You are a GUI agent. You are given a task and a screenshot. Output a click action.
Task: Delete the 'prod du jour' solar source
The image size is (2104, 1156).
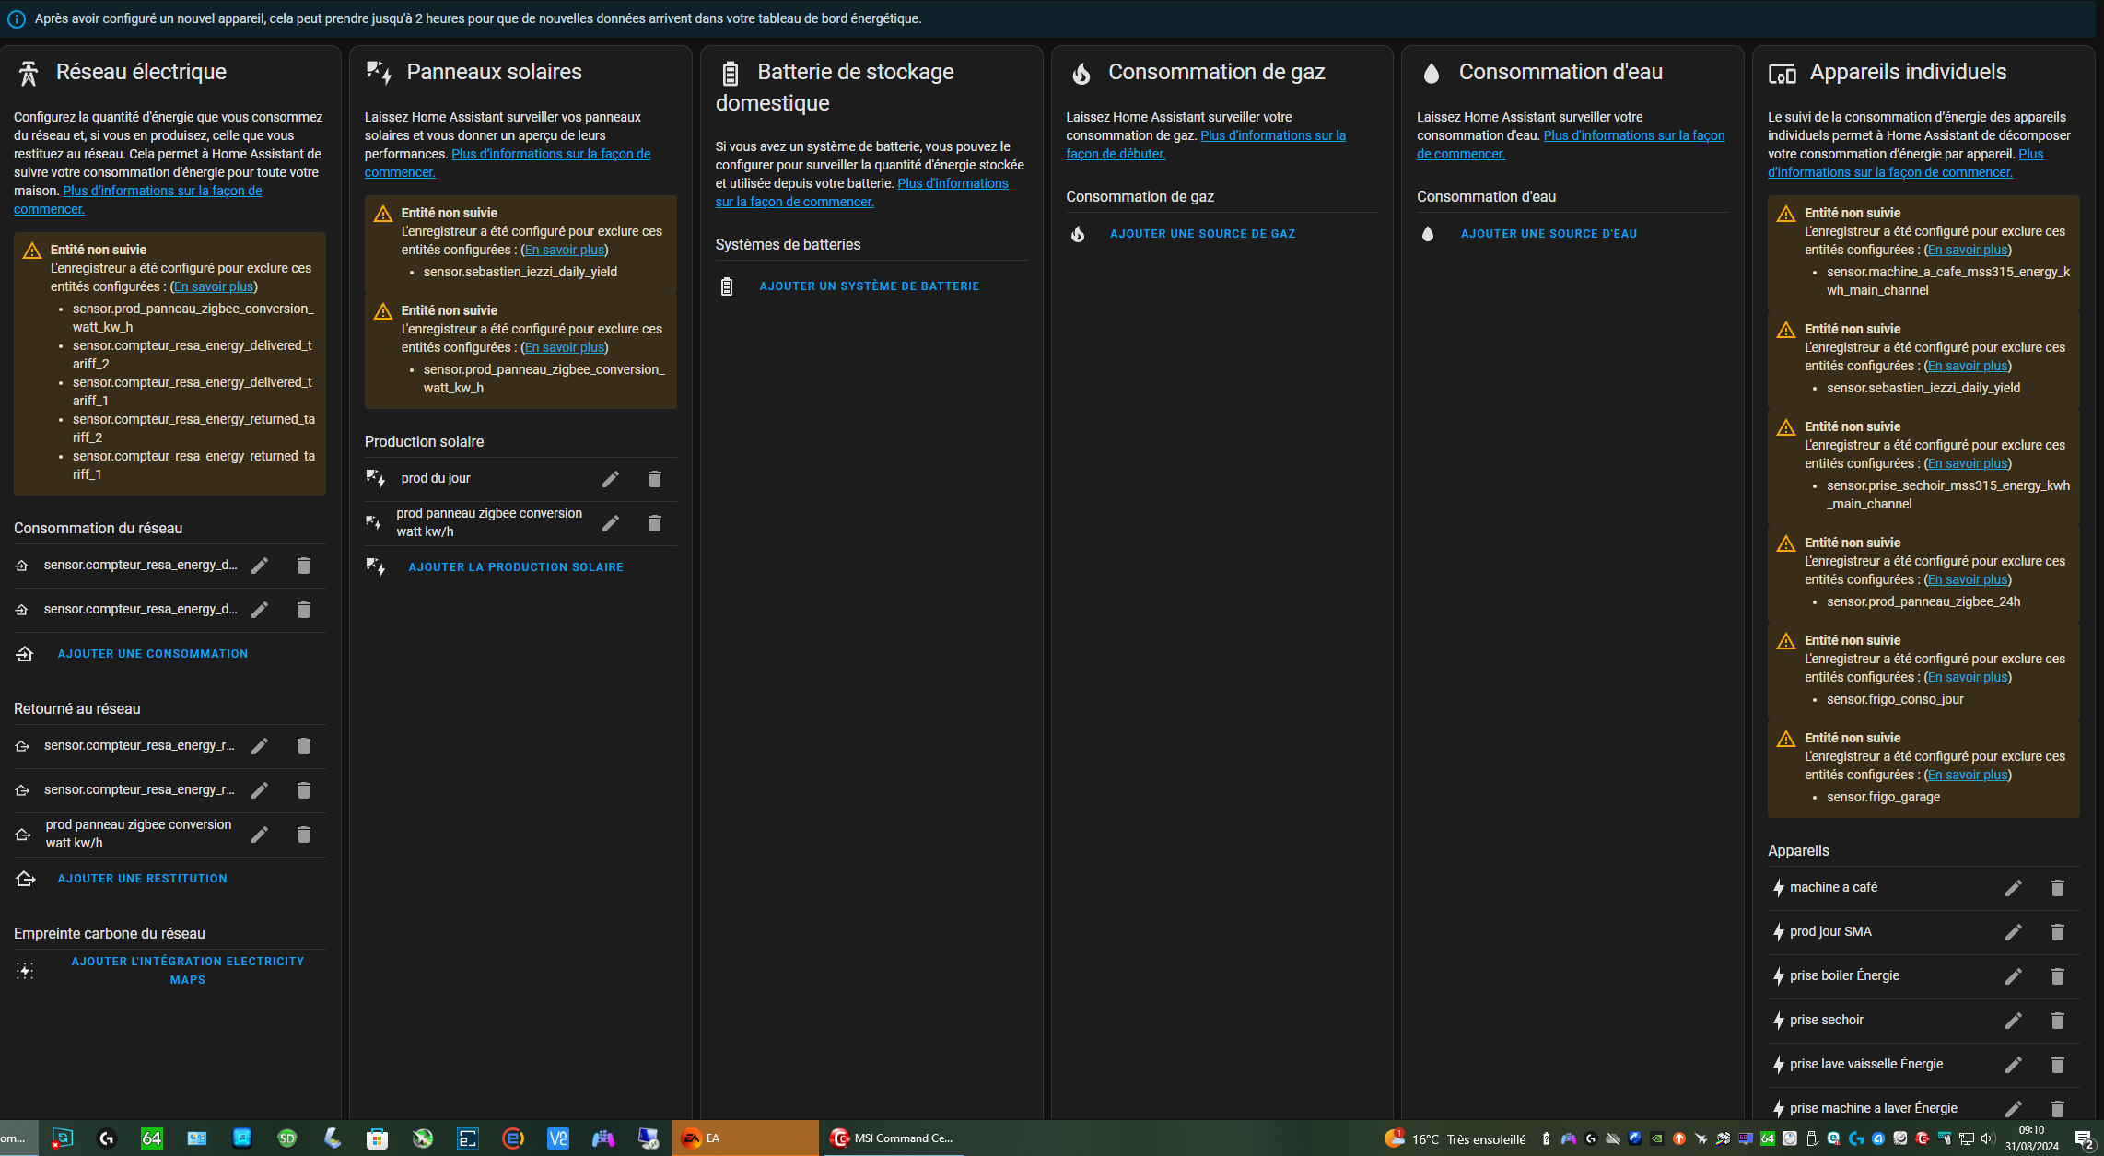click(x=654, y=479)
